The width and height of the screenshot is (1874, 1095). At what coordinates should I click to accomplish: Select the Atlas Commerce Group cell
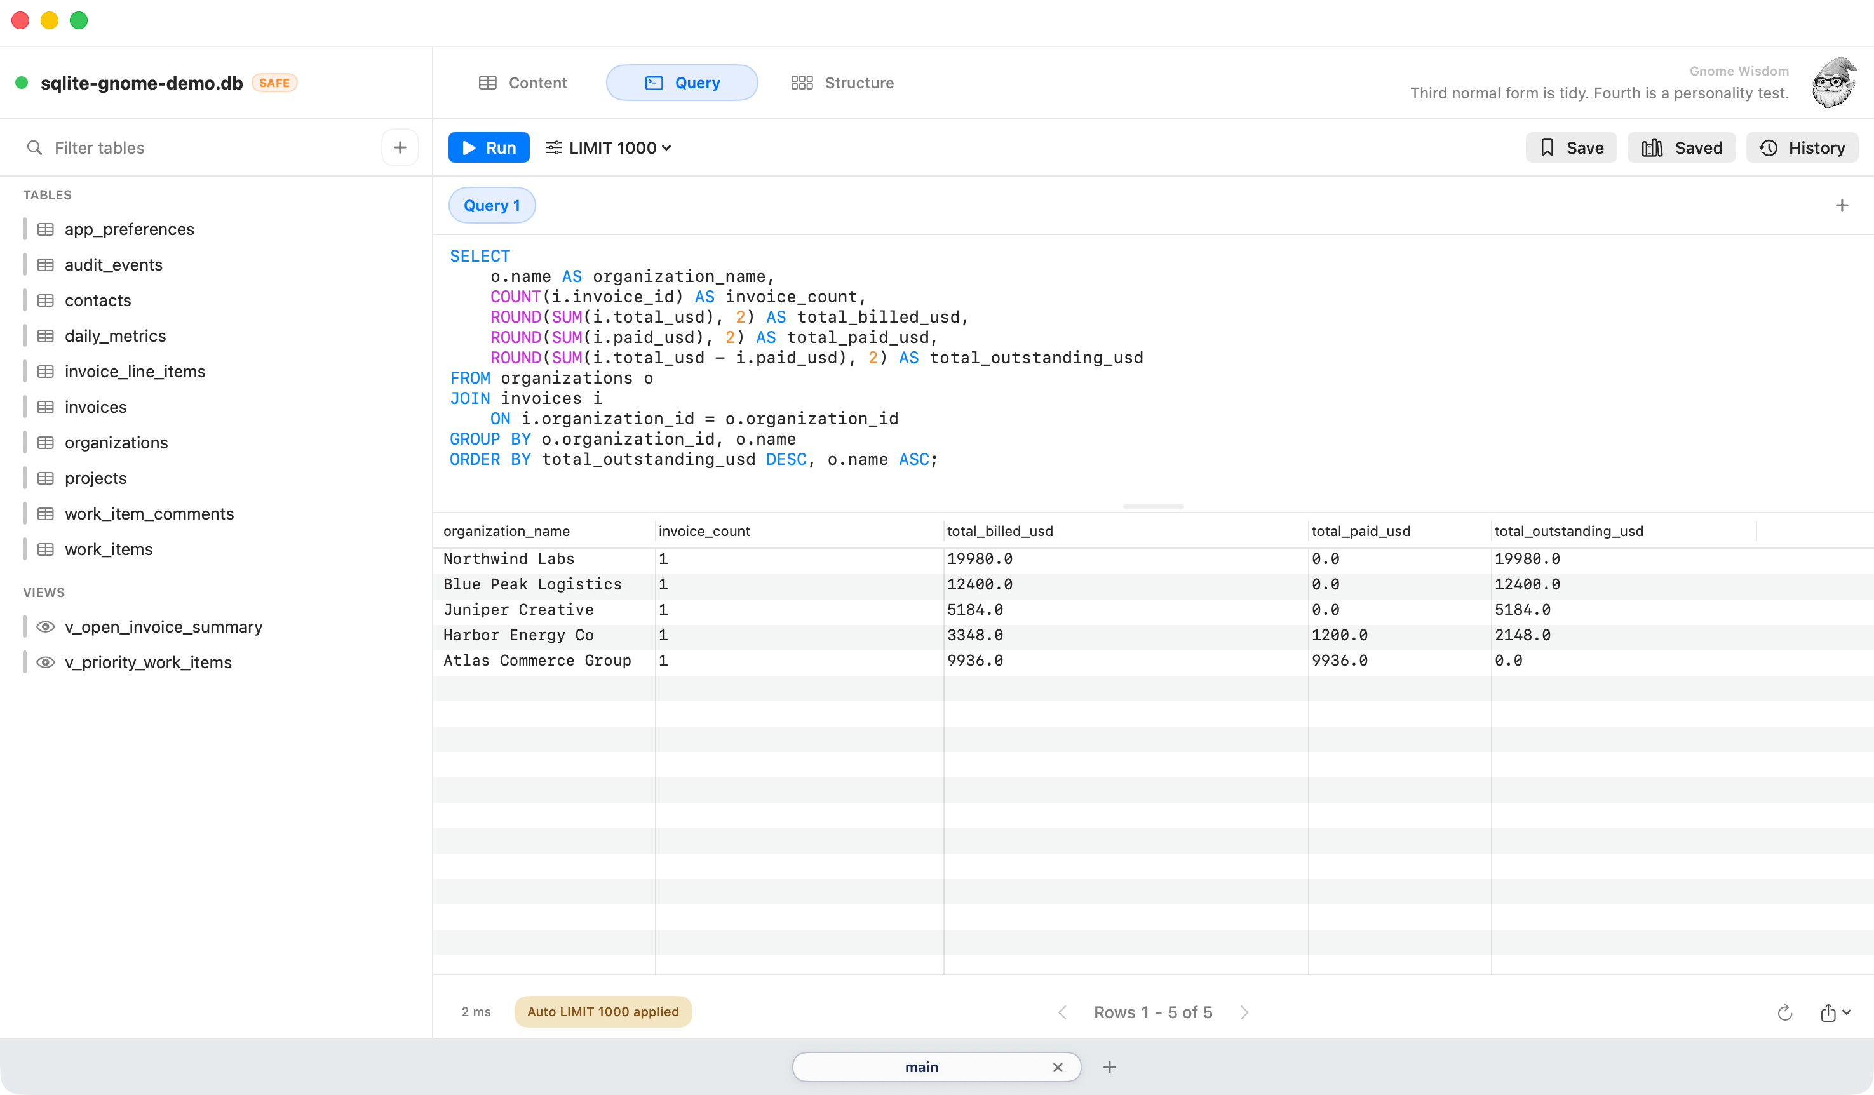click(544, 660)
